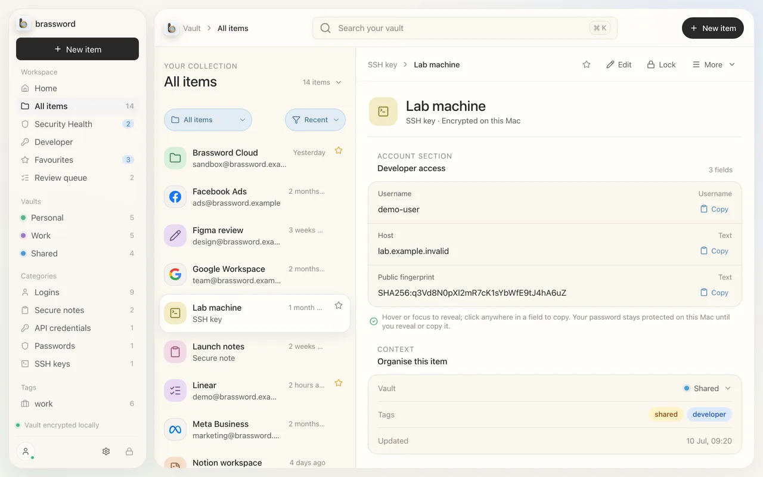The image size is (763, 477).
Task: Click the lock icon in sidebar footer
Action: click(129, 451)
